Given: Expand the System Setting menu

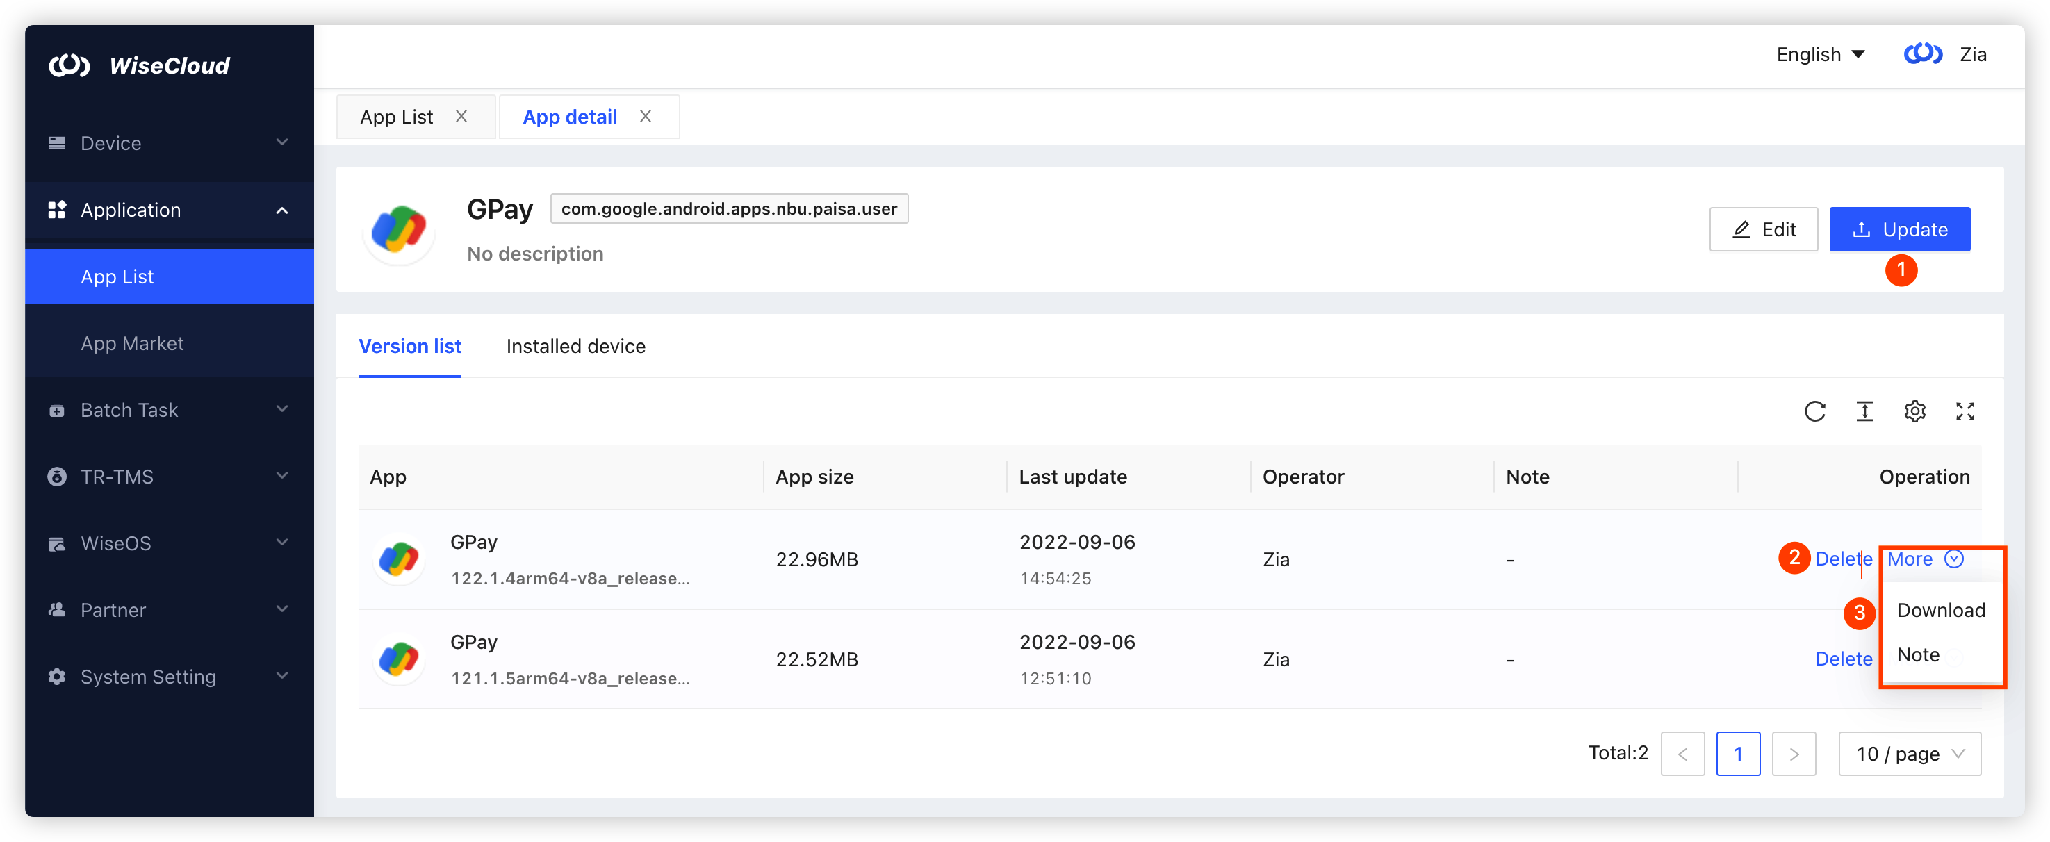Looking at the screenshot, I should [x=281, y=677].
